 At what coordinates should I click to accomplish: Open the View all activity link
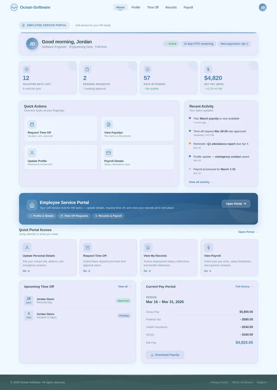click(201, 182)
